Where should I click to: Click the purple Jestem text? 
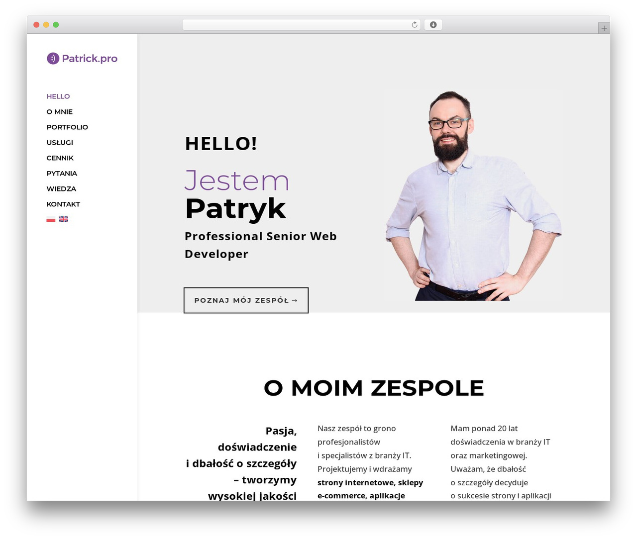coord(237,180)
